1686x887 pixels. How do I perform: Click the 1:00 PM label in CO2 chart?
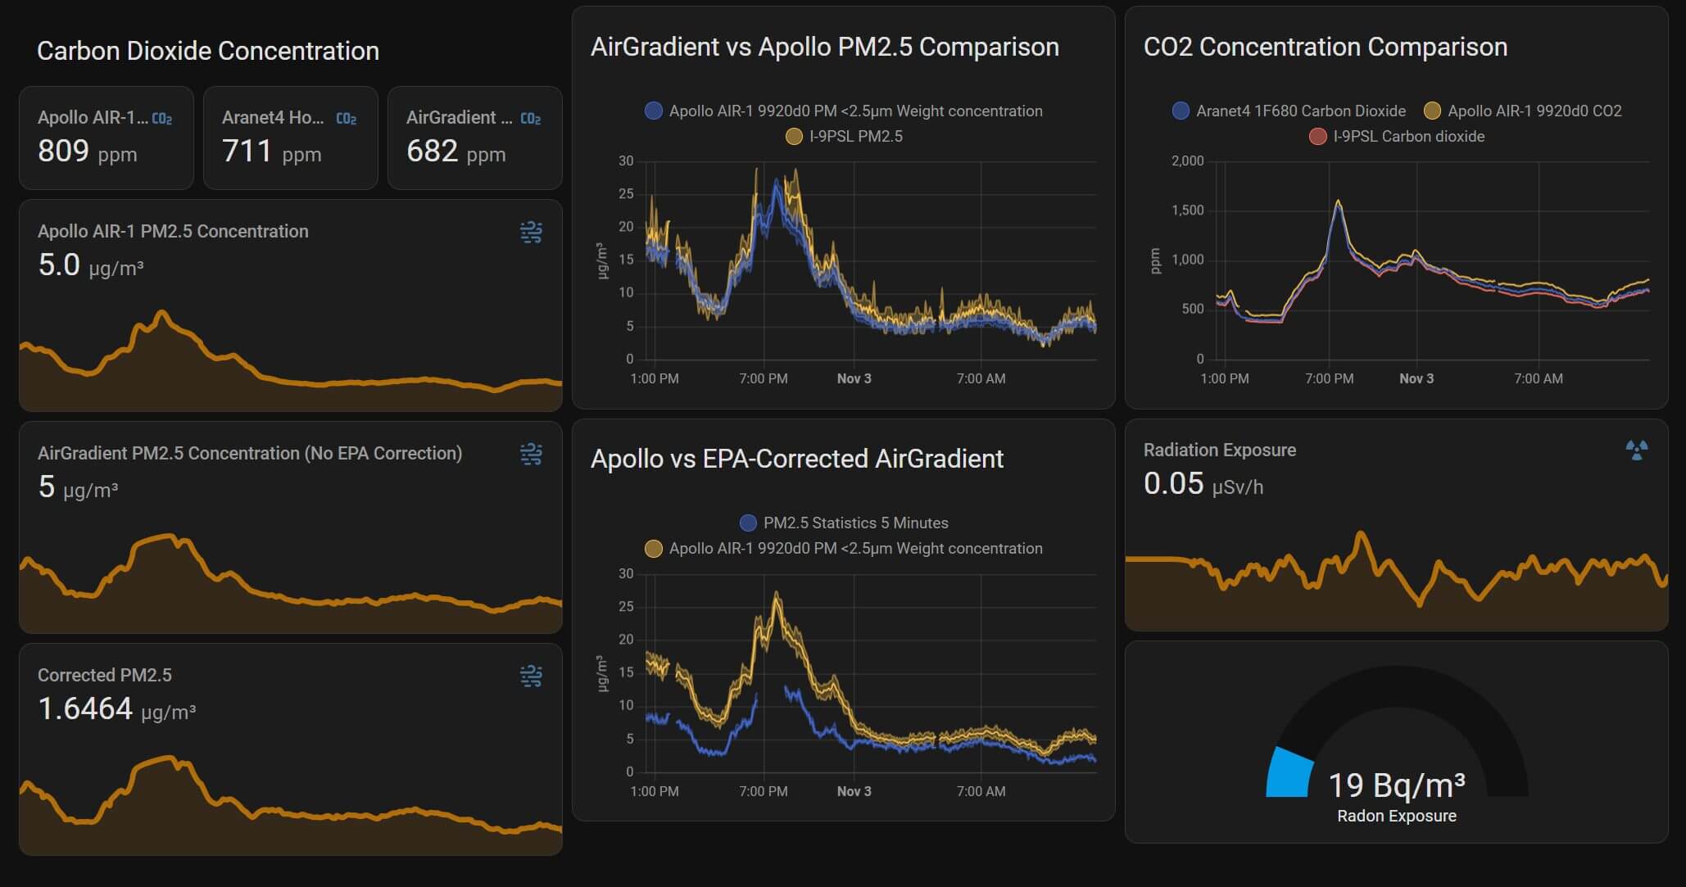[x=1225, y=378]
